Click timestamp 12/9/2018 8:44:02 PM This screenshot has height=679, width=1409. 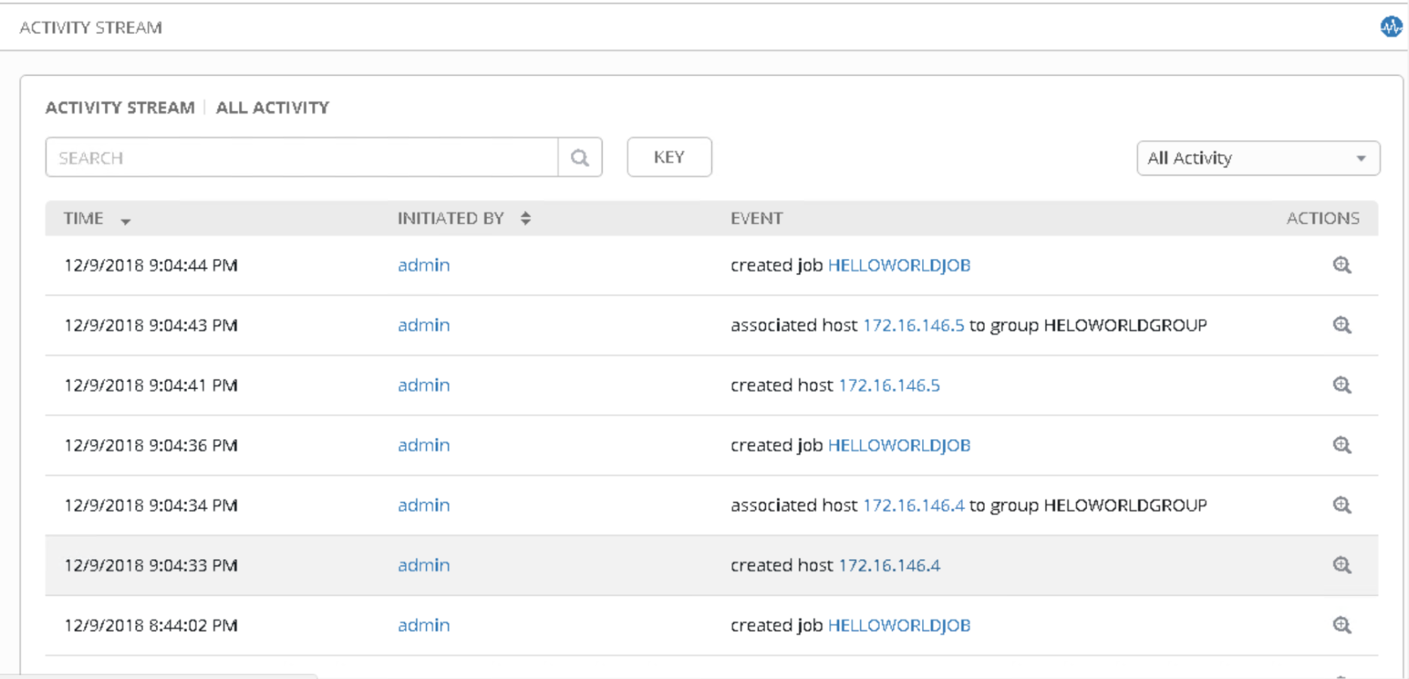pos(151,625)
